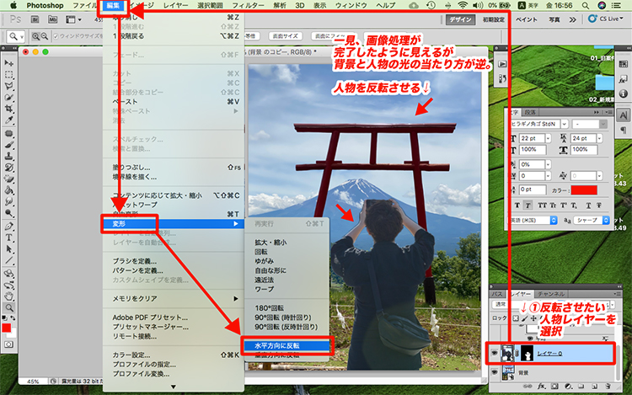
Task: Open the Character panel dock icon
Action: (623, 115)
